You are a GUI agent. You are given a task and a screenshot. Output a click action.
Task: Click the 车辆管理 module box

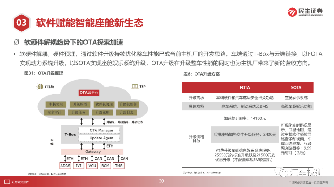[x=56, y=104]
